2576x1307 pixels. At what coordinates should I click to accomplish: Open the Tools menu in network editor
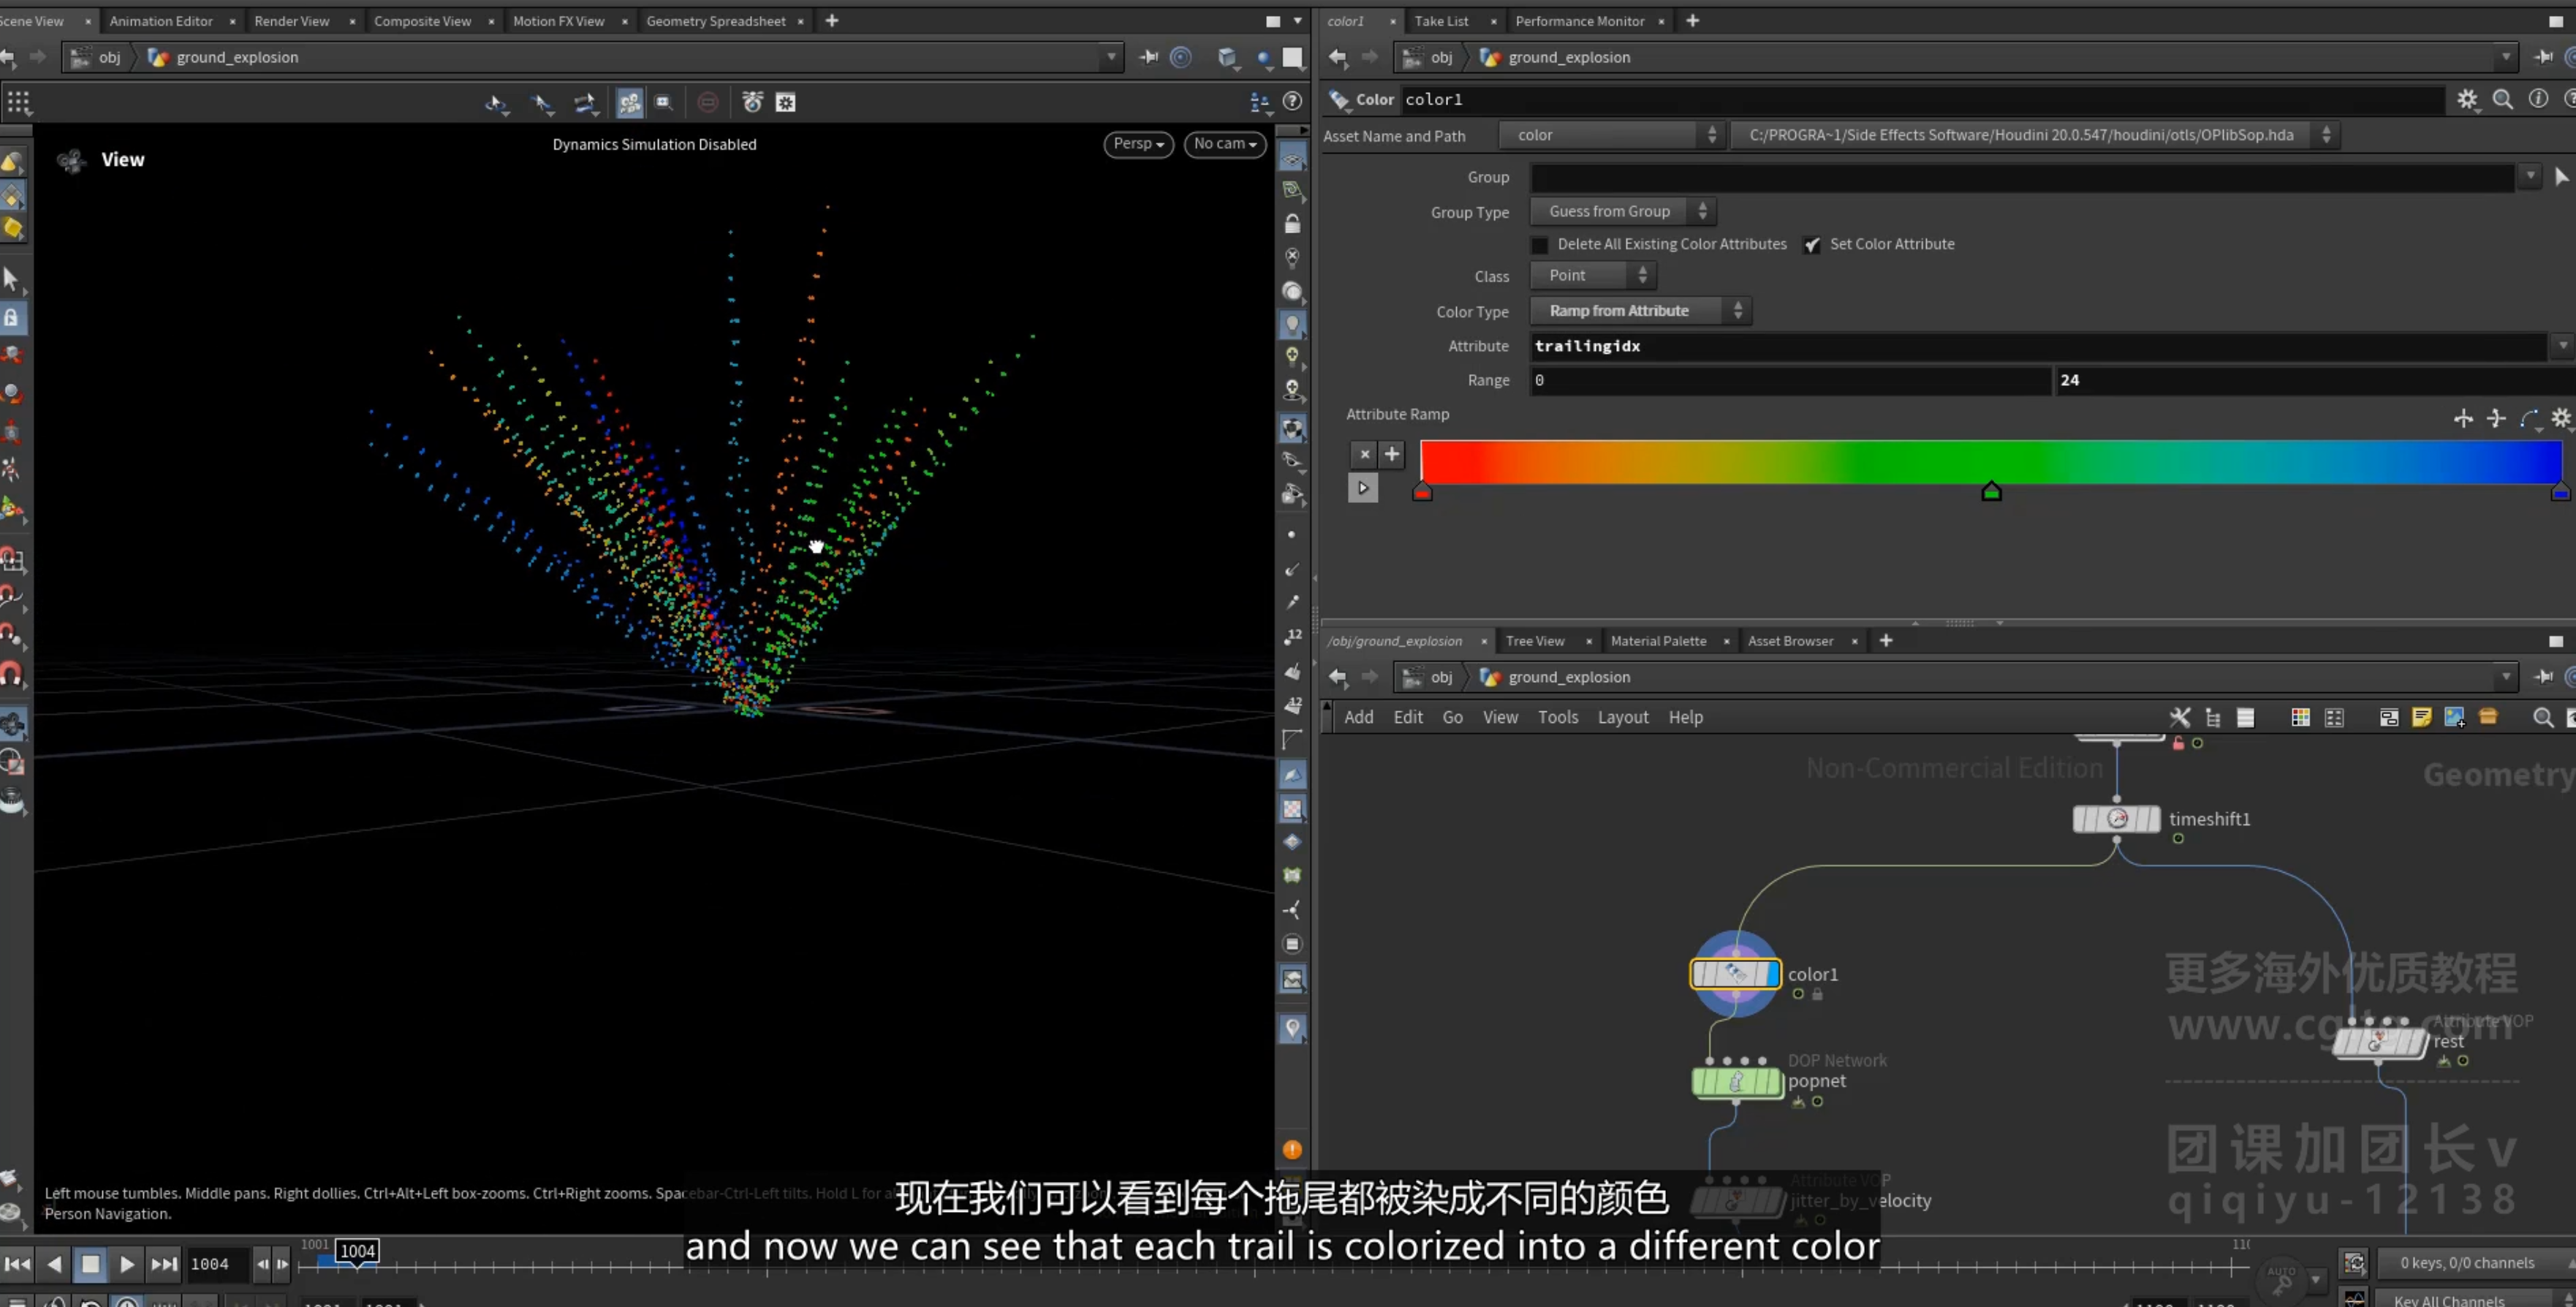(x=1557, y=717)
